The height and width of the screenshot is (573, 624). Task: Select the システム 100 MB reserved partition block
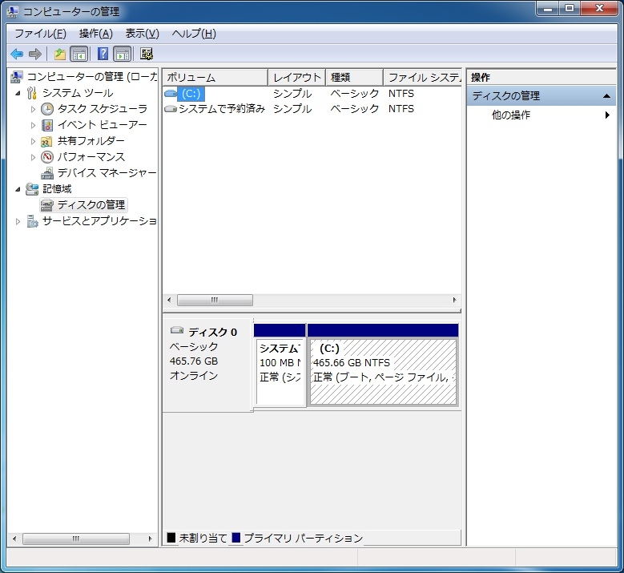[x=280, y=372]
